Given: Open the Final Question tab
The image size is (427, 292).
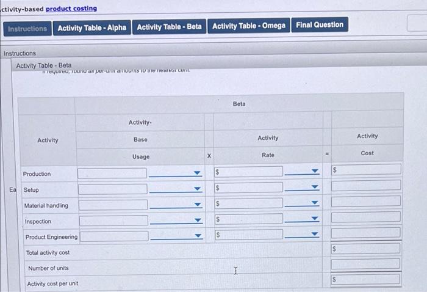Looking at the screenshot, I should pyautogui.click(x=320, y=25).
